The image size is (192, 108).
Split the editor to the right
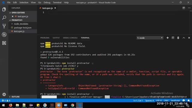point(184,8)
